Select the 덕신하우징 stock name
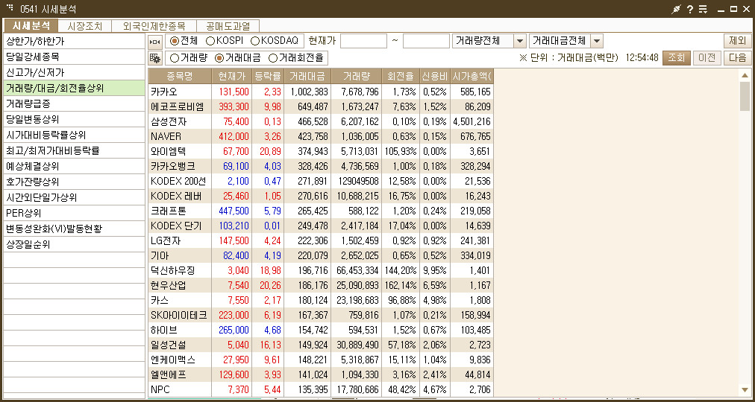The height and width of the screenshot is (402, 755). 172,270
